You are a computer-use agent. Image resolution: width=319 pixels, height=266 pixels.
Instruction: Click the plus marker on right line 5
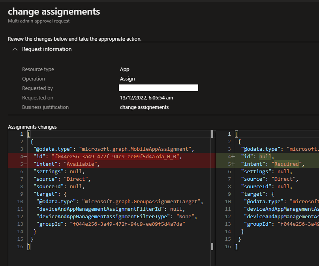(233, 164)
